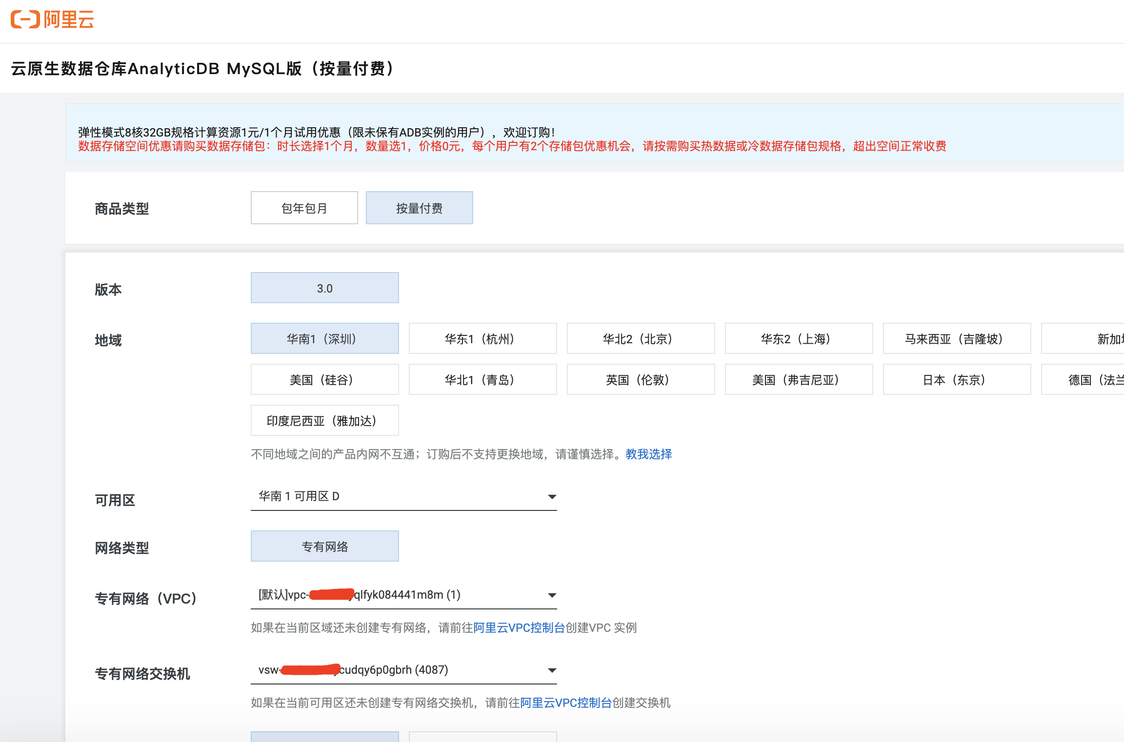Select 华东1（杭州）region
This screenshot has height=742, width=1124.
[482, 338]
